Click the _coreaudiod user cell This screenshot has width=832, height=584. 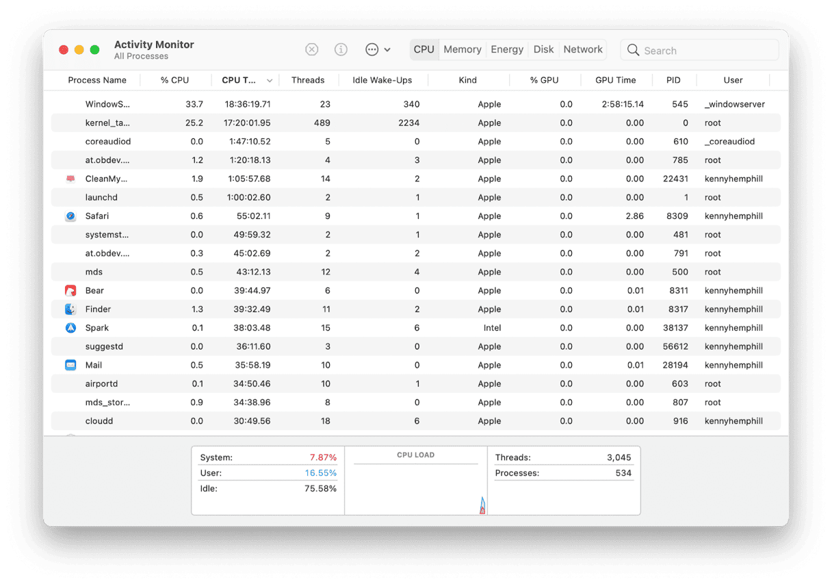729,142
